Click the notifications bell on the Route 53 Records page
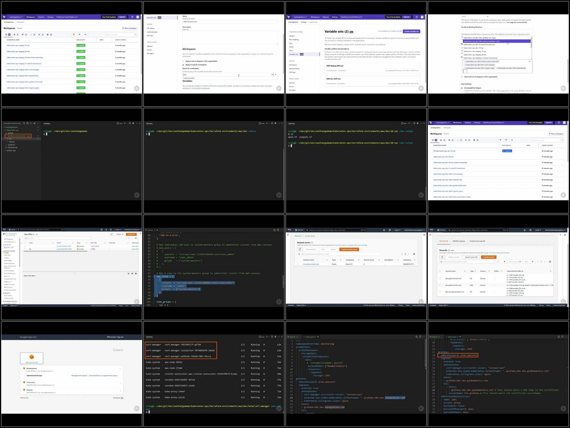570x428 pixels. click(525, 230)
